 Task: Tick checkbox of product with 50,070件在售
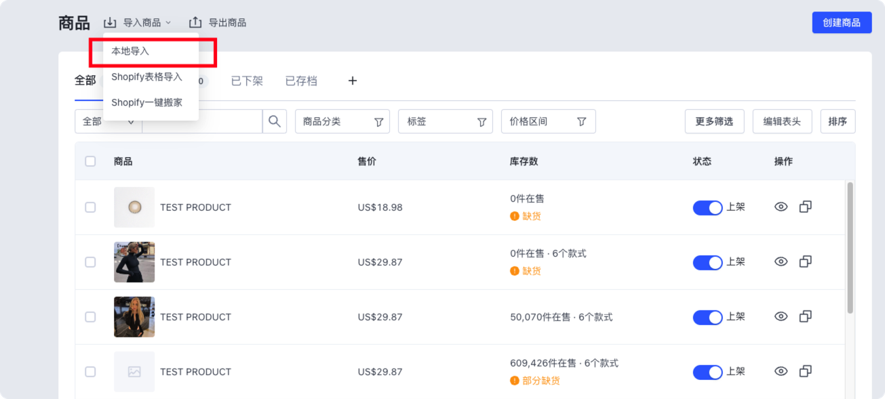tap(90, 317)
